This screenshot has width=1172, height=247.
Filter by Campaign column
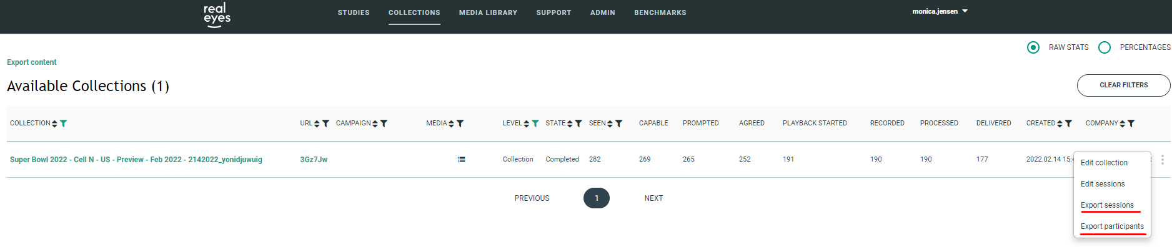(x=384, y=123)
